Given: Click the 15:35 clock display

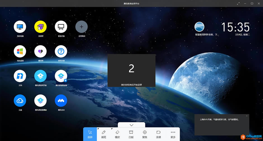Looking at the screenshot, I should tap(236, 27).
